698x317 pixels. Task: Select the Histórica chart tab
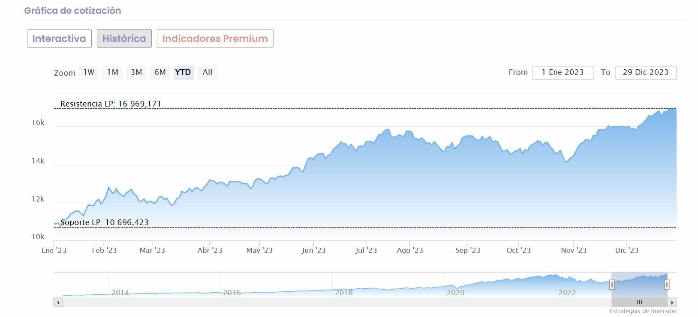tap(124, 39)
